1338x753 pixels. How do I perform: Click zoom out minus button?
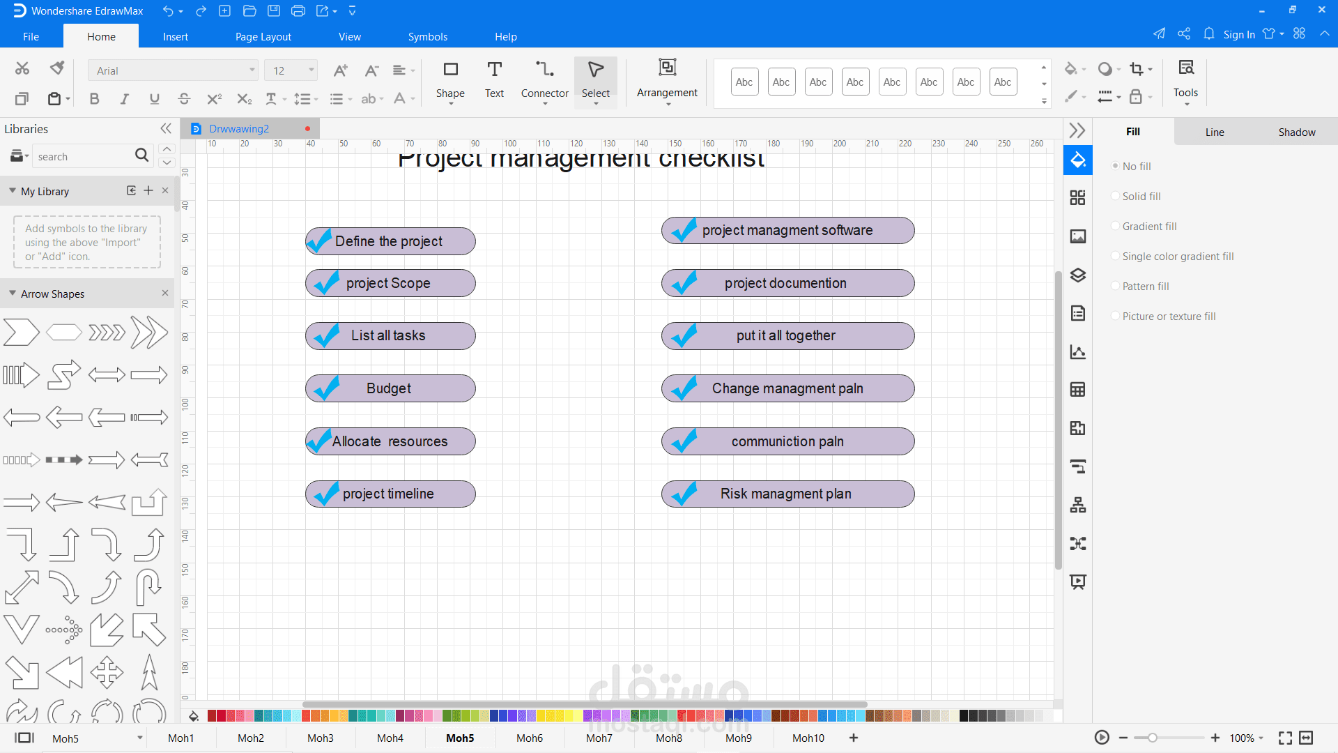(1123, 738)
